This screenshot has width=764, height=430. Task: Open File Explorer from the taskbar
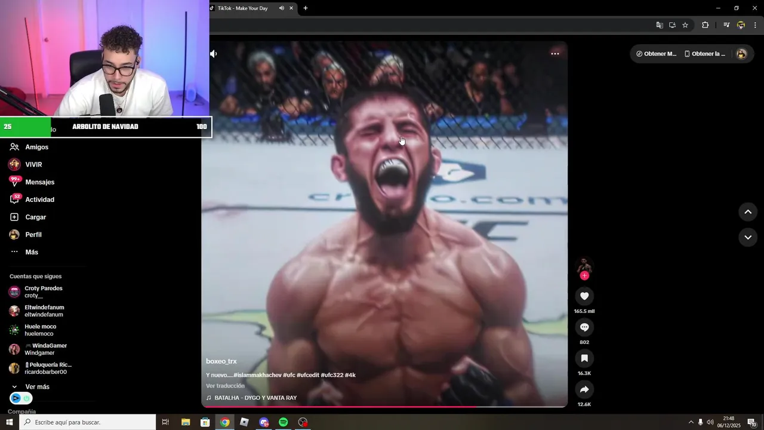(x=186, y=422)
